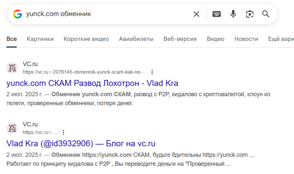This screenshot has width=294, height=174.
Task: Open the first VC.ru result favicon
Action: click(12, 68)
